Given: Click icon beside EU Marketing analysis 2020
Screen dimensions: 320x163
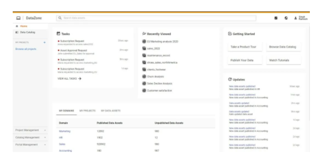Looking at the screenshot, I should 144,41.
